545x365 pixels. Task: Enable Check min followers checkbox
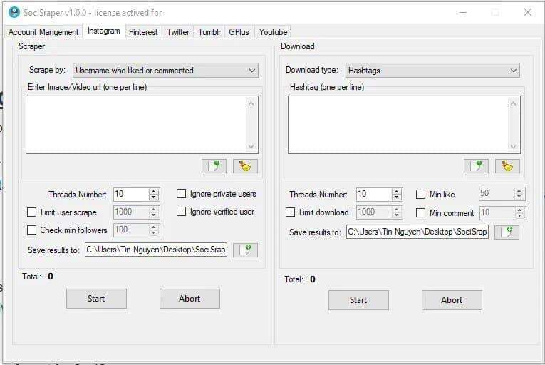click(31, 230)
